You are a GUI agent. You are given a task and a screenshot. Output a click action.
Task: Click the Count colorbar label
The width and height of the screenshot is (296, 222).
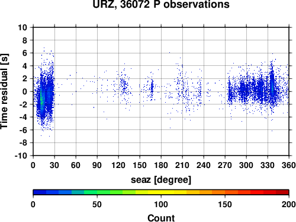point(161,218)
